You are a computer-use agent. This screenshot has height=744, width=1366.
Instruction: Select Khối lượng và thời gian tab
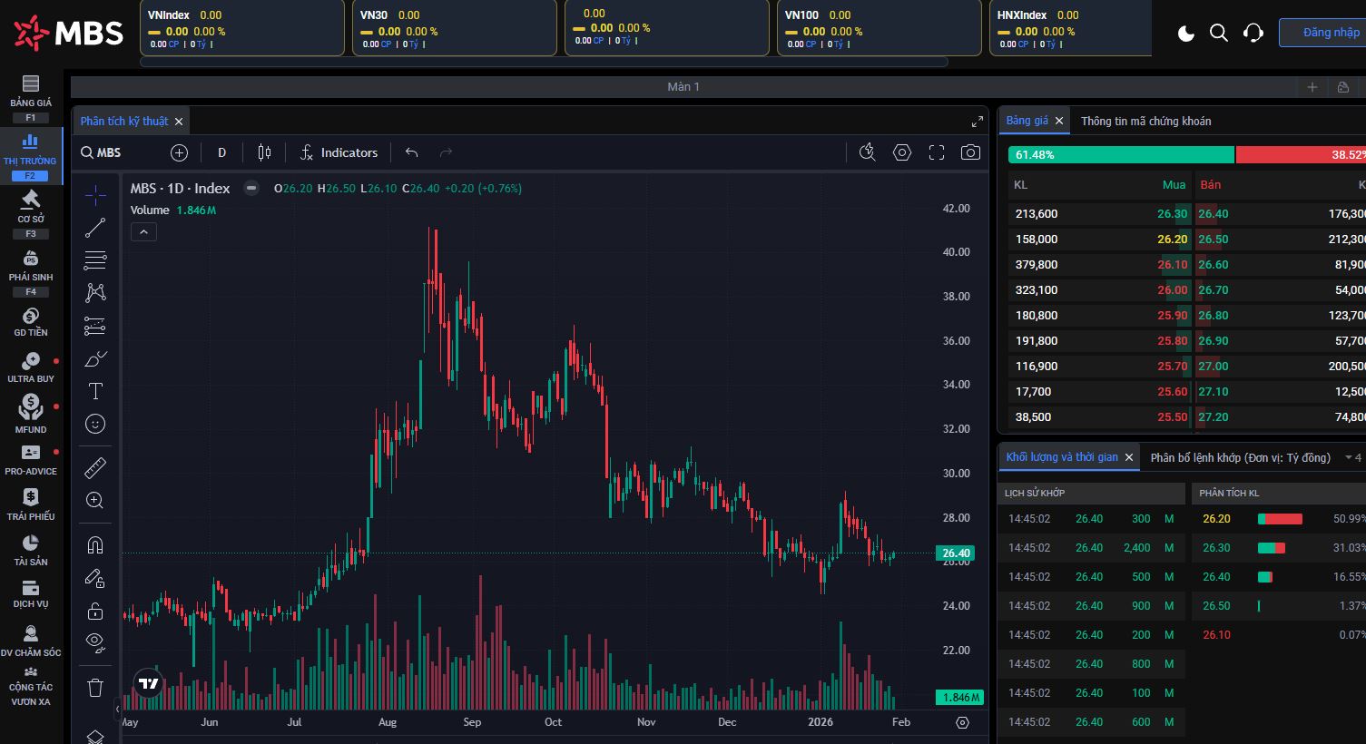coord(1062,457)
